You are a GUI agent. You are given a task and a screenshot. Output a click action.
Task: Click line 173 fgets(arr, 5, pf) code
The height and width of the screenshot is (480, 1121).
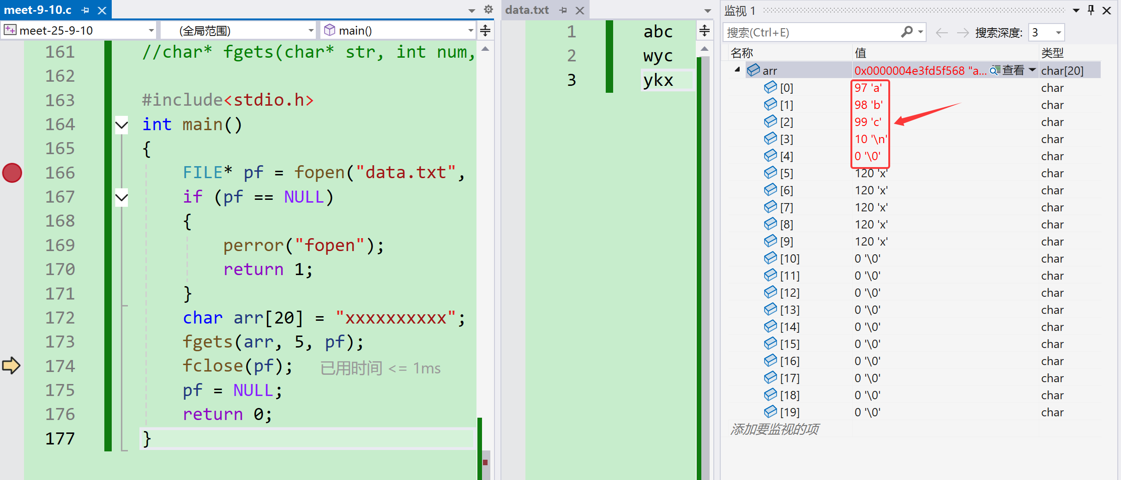(x=273, y=342)
